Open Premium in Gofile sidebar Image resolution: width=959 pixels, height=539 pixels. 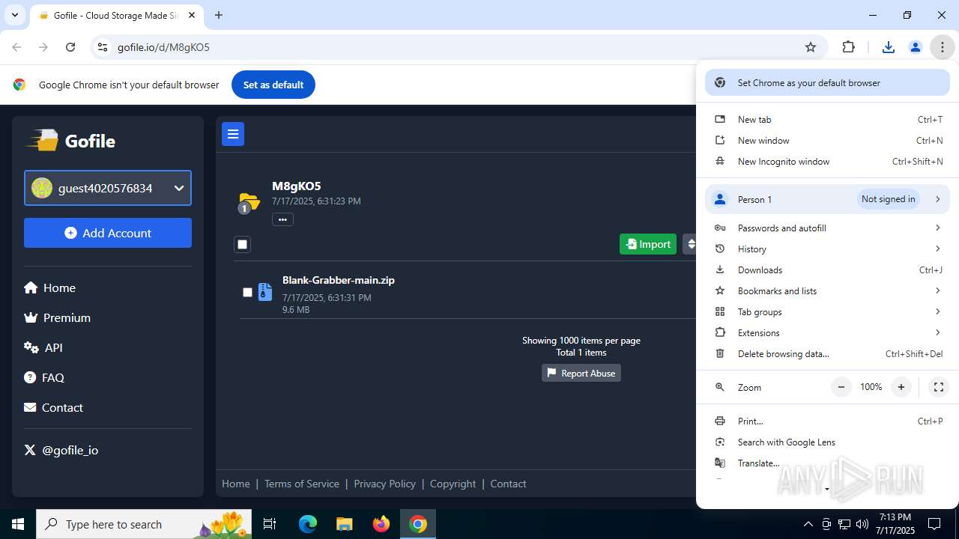[58, 317]
